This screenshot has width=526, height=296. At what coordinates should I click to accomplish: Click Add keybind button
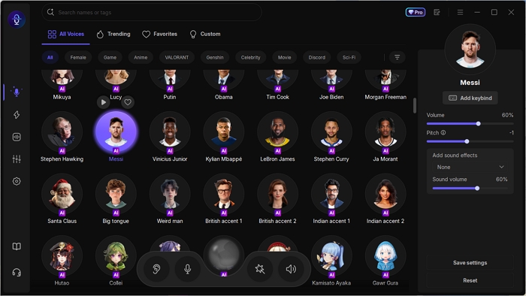470,98
